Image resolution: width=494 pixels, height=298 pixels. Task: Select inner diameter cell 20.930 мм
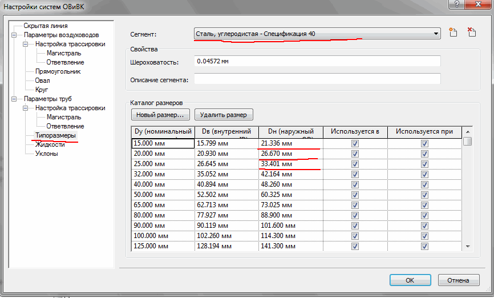pyautogui.click(x=226, y=154)
